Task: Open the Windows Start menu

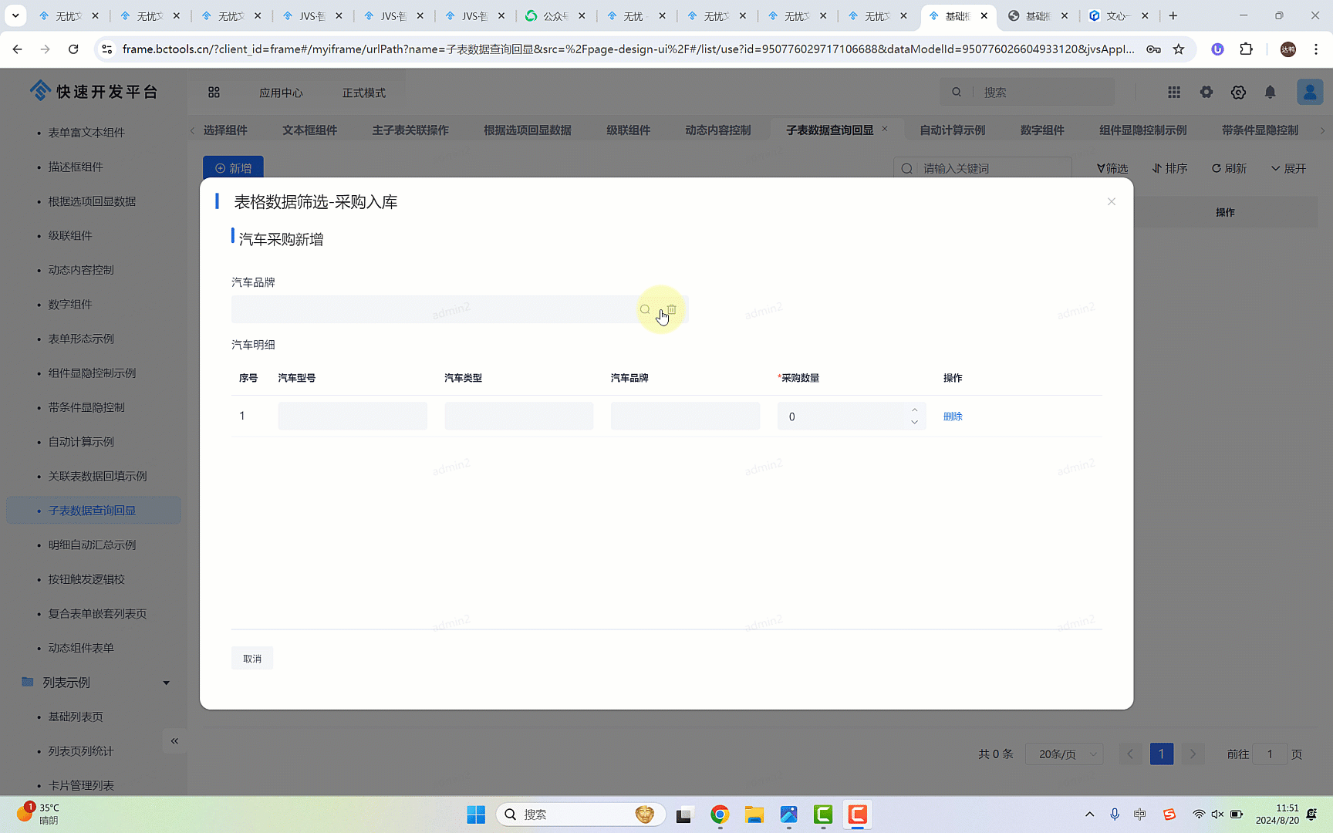Action: tap(476, 814)
